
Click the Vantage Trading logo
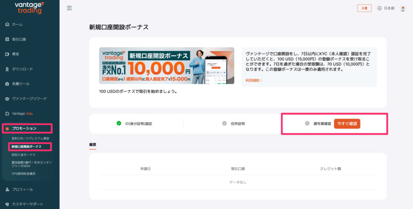point(29,8)
